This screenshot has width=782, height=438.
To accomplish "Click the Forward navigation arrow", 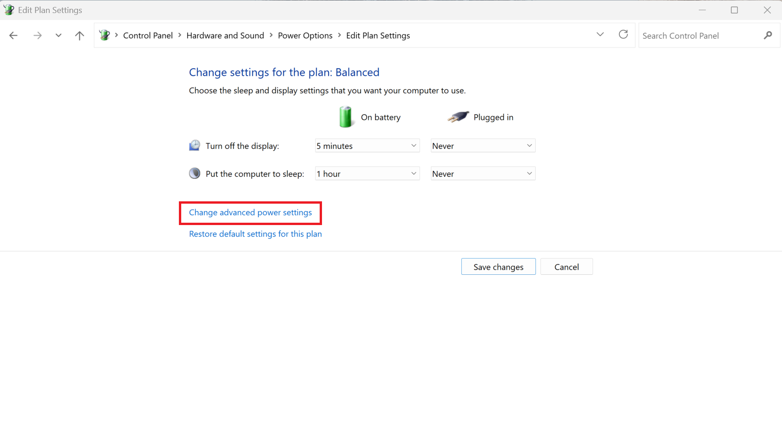I will (x=38, y=35).
